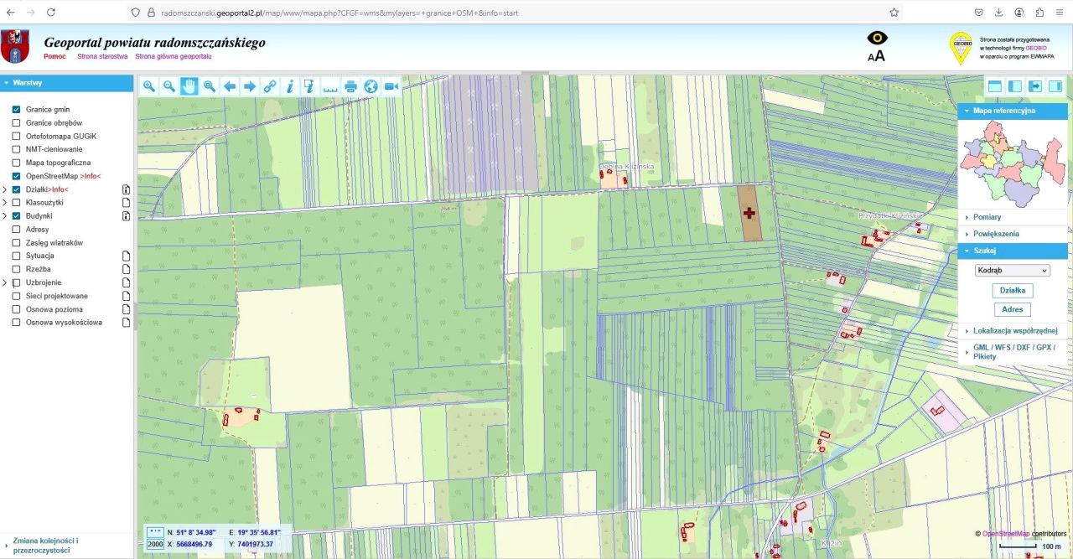Open Strona główna geoportalu link
This screenshot has height=559, width=1073.
click(x=173, y=56)
